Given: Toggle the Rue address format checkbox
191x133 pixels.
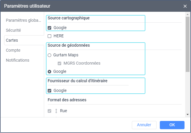Looking at the screenshot, I should click(49, 111).
